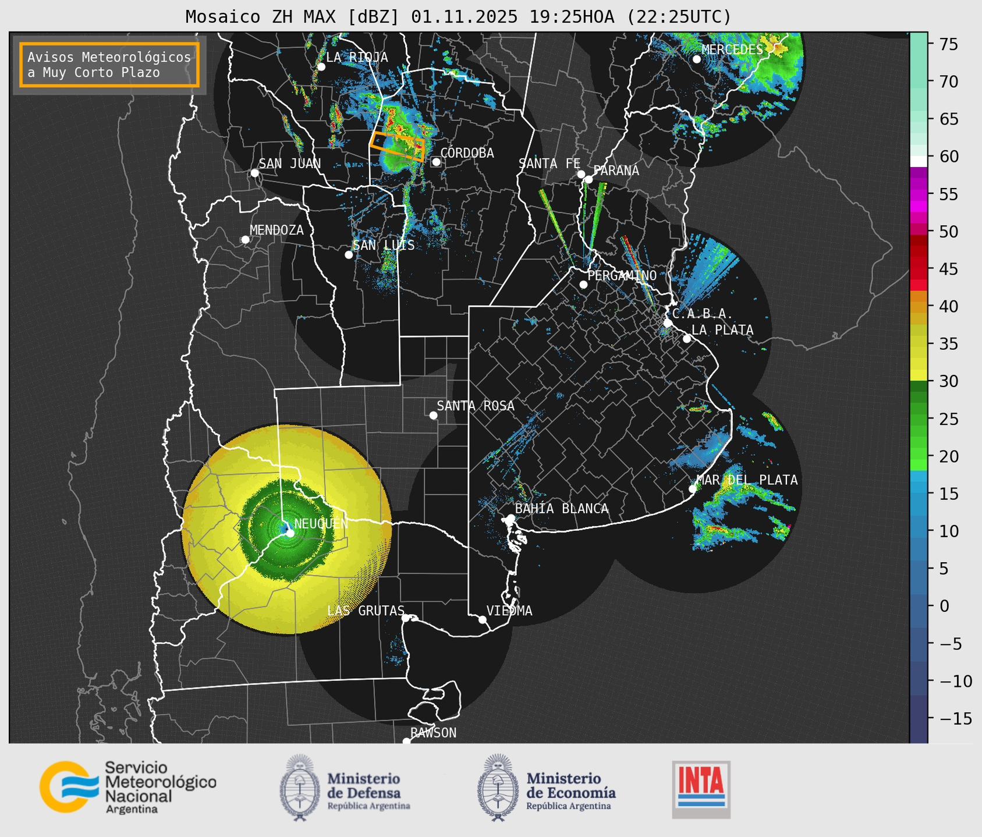Select the San Juan city marker

pyautogui.click(x=254, y=173)
